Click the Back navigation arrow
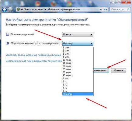132x121 pixels. [5, 10]
